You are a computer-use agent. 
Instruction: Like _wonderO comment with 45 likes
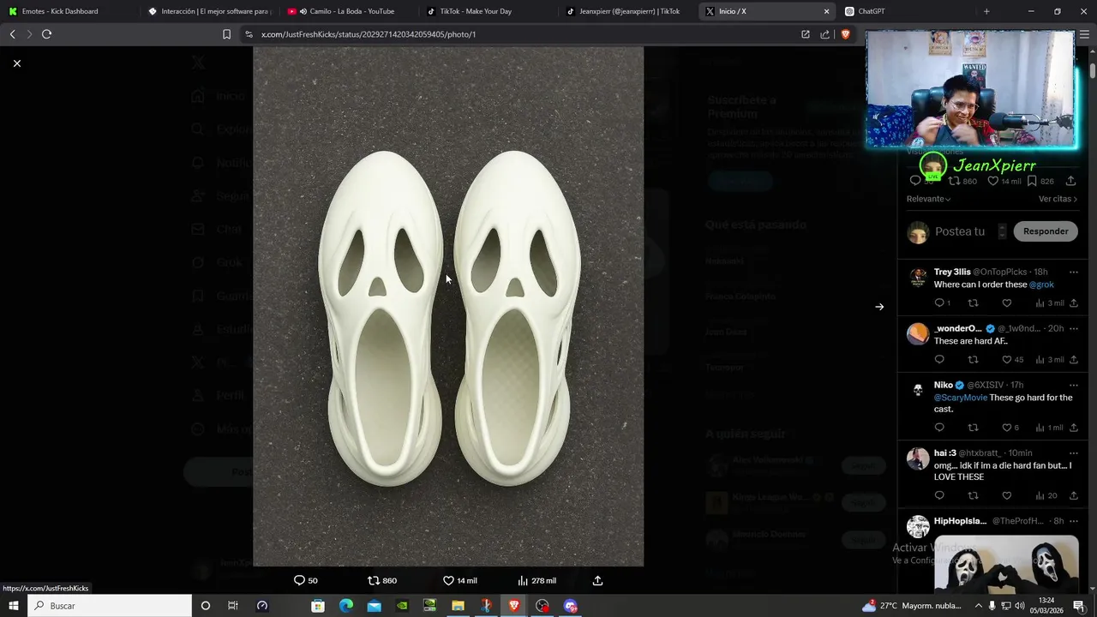coord(1012,359)
